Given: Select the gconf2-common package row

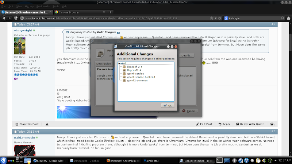Looking at the screenshot, I should (x=137, y=81).
